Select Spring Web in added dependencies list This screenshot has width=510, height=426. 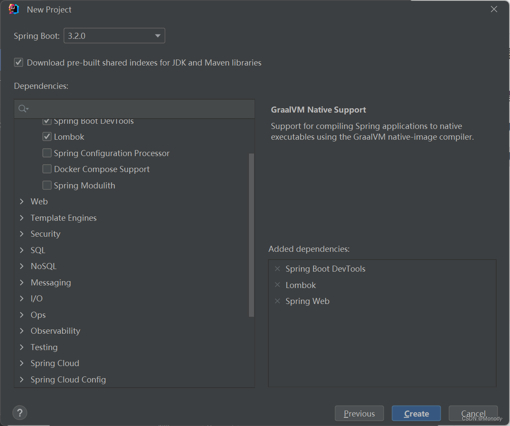tap(307, 301)
